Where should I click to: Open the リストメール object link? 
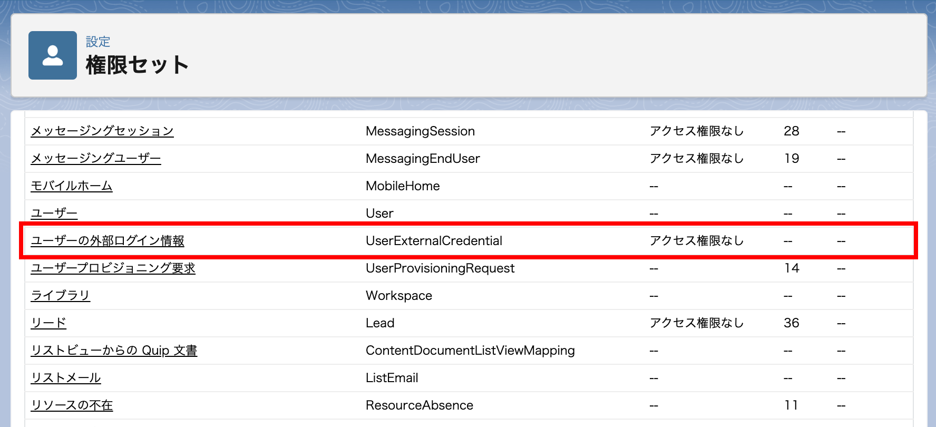pos(66,378)
